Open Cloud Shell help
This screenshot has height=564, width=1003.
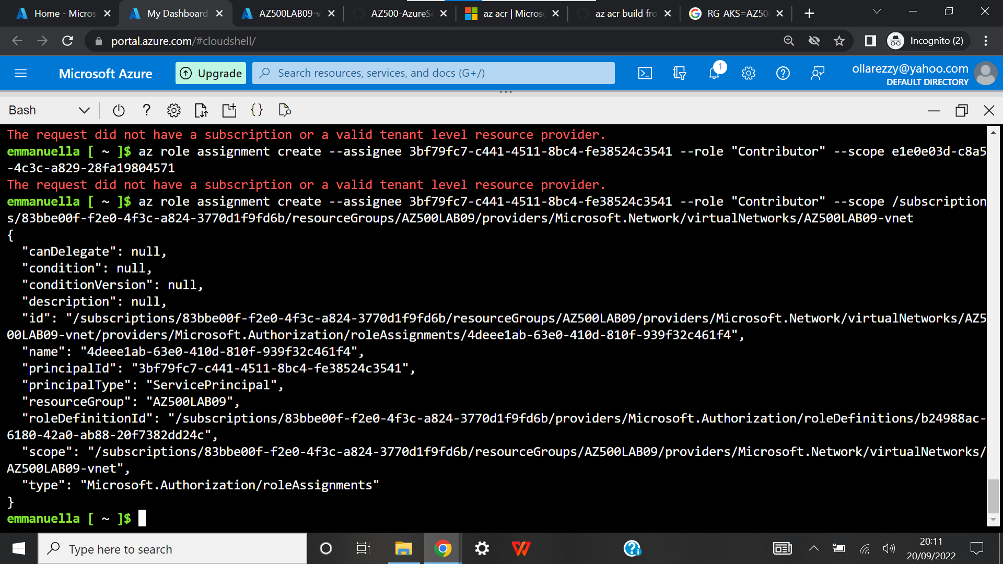point(147,110)
